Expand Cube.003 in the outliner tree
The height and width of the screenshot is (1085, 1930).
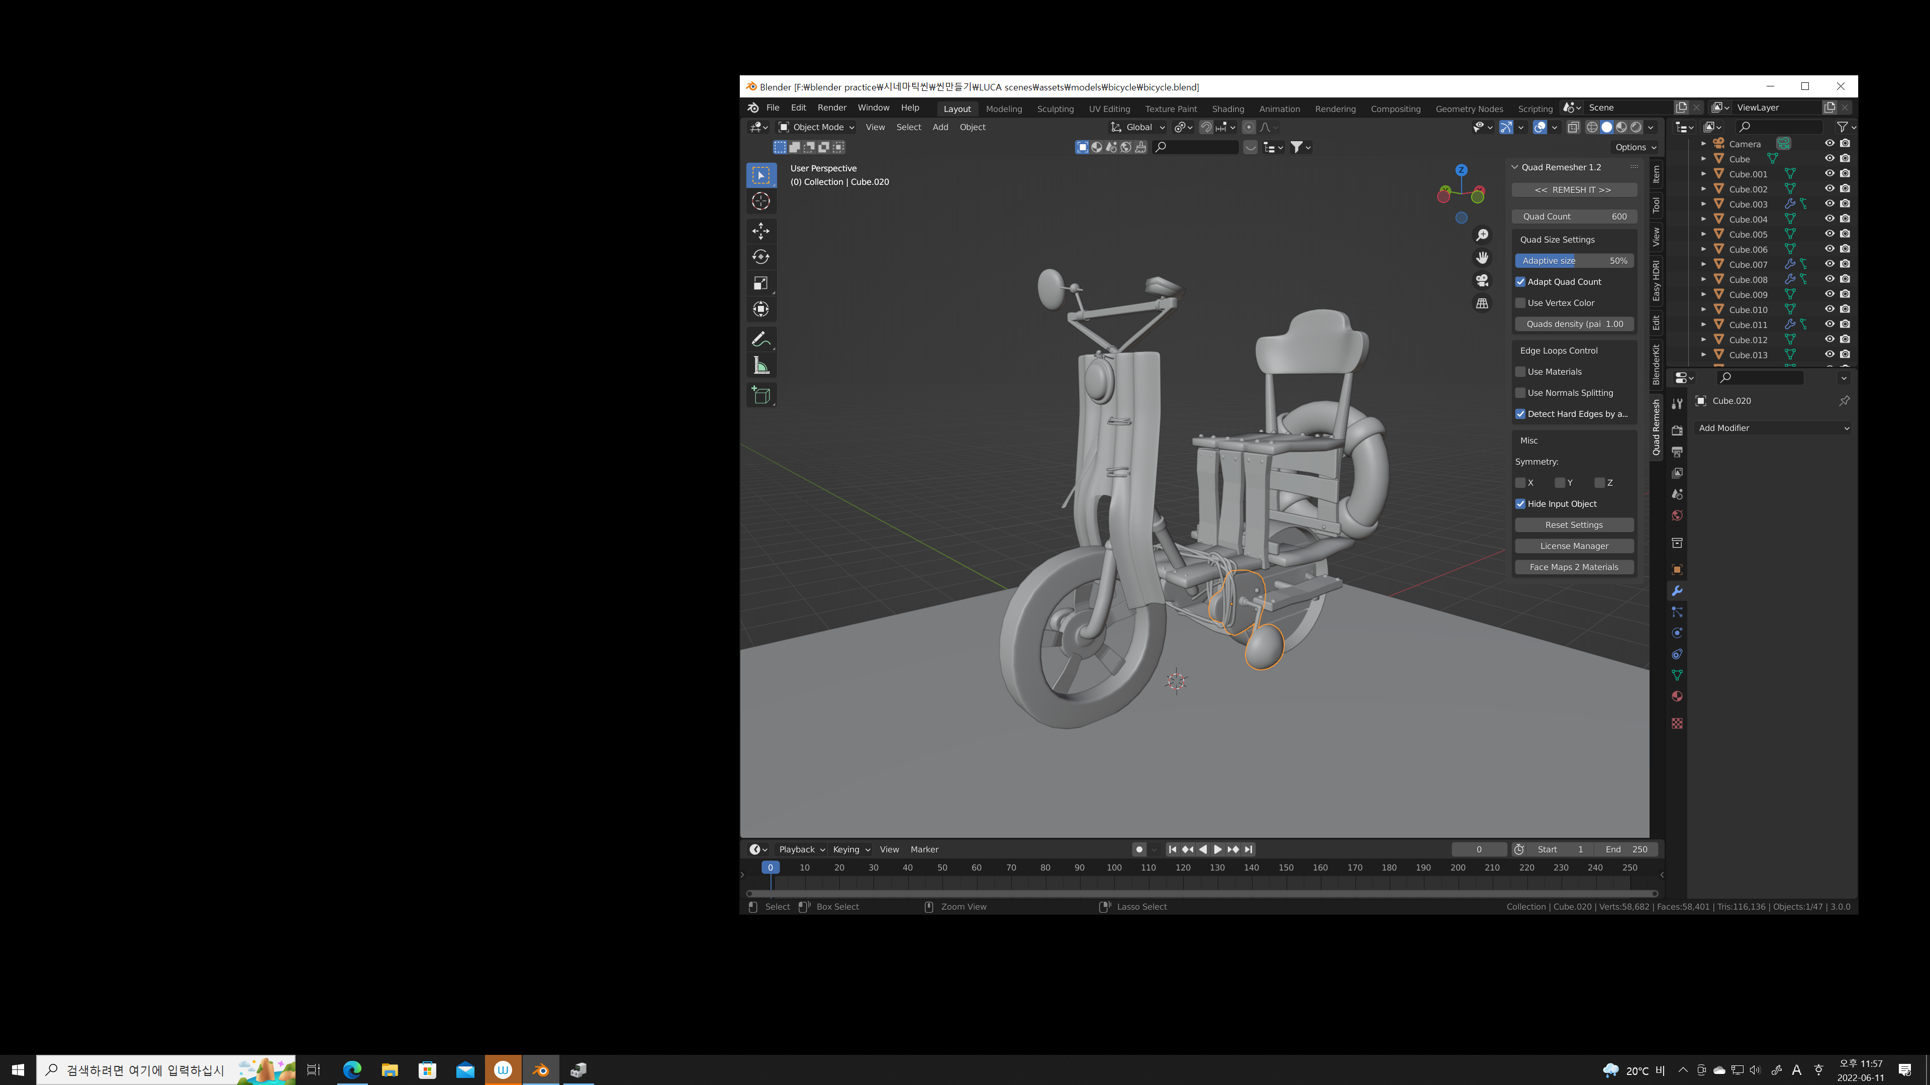pyautogui.click(x=1703, y=204)
